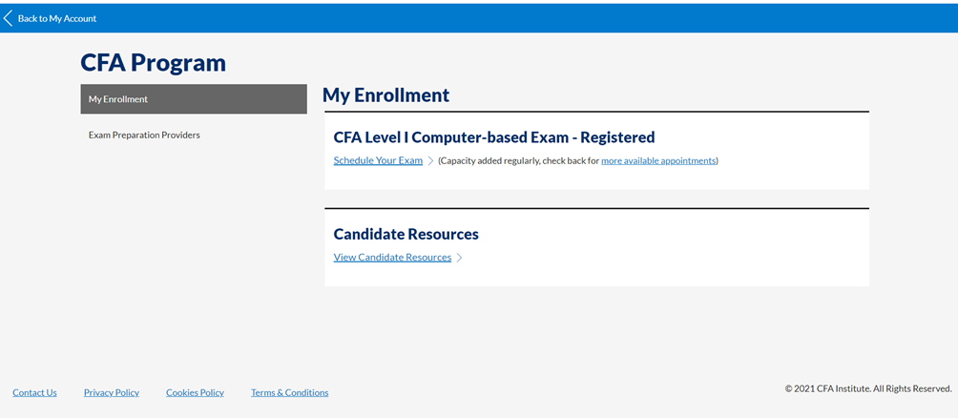Open the Contact Us footer link
The height and width of the screenshot is (418, 958).
[x=34, y=392]
